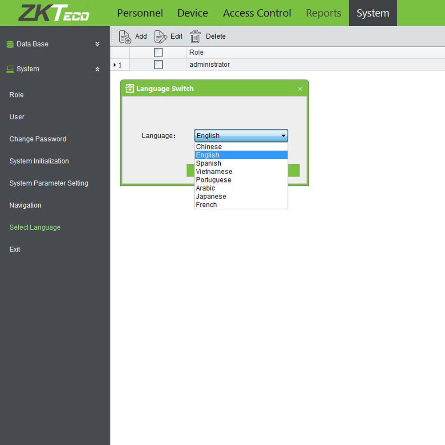Click the Edit role icon
Viewport: 445px width, 445px height.
point(160,36)
